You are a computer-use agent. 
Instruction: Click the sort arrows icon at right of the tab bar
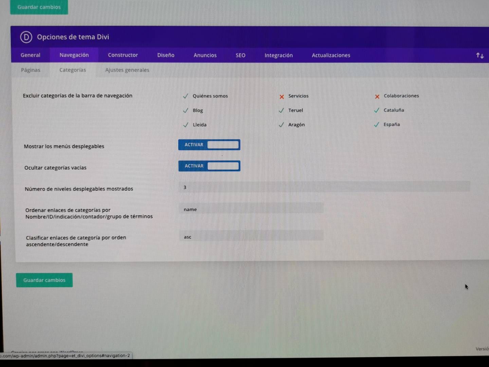point(479,55)
